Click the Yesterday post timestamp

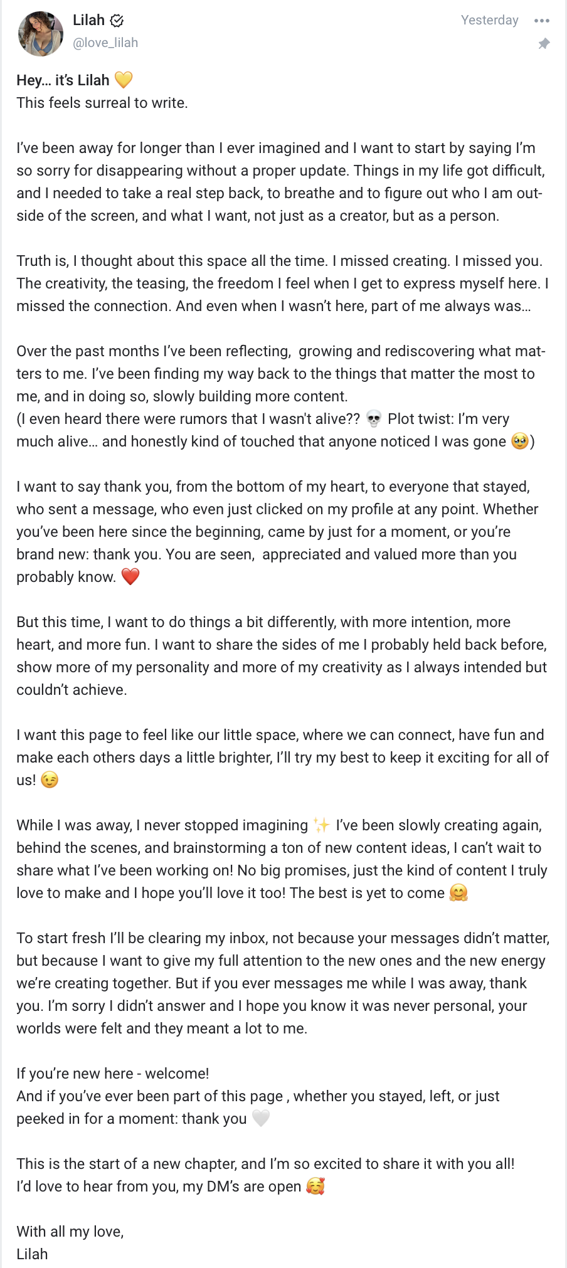[x=490, y=20]
